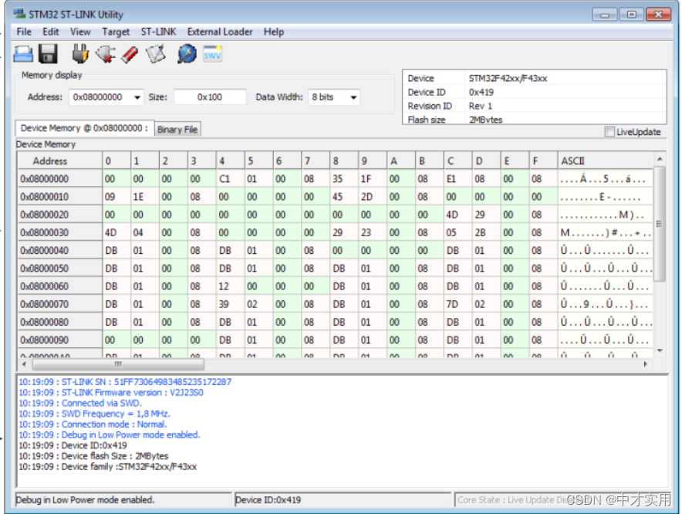Screen dimensions: 682x514
Task: Open the External Loader menu
Action: point(220,32)
